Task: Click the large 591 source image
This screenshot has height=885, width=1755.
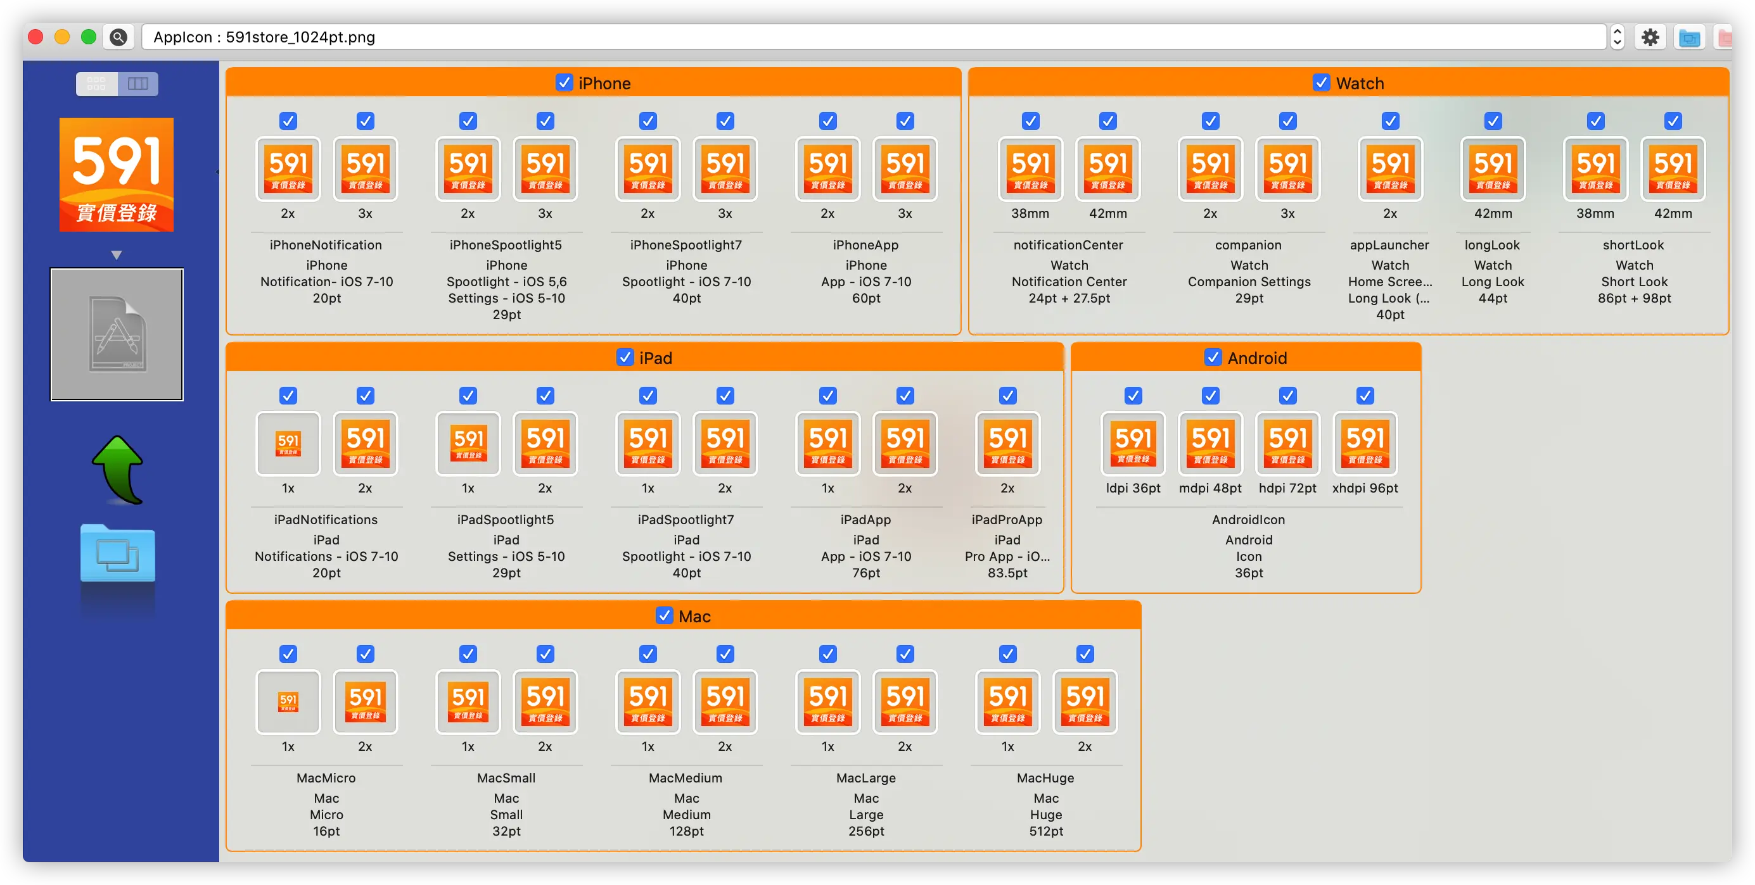Action: click(x=117, y=174)
